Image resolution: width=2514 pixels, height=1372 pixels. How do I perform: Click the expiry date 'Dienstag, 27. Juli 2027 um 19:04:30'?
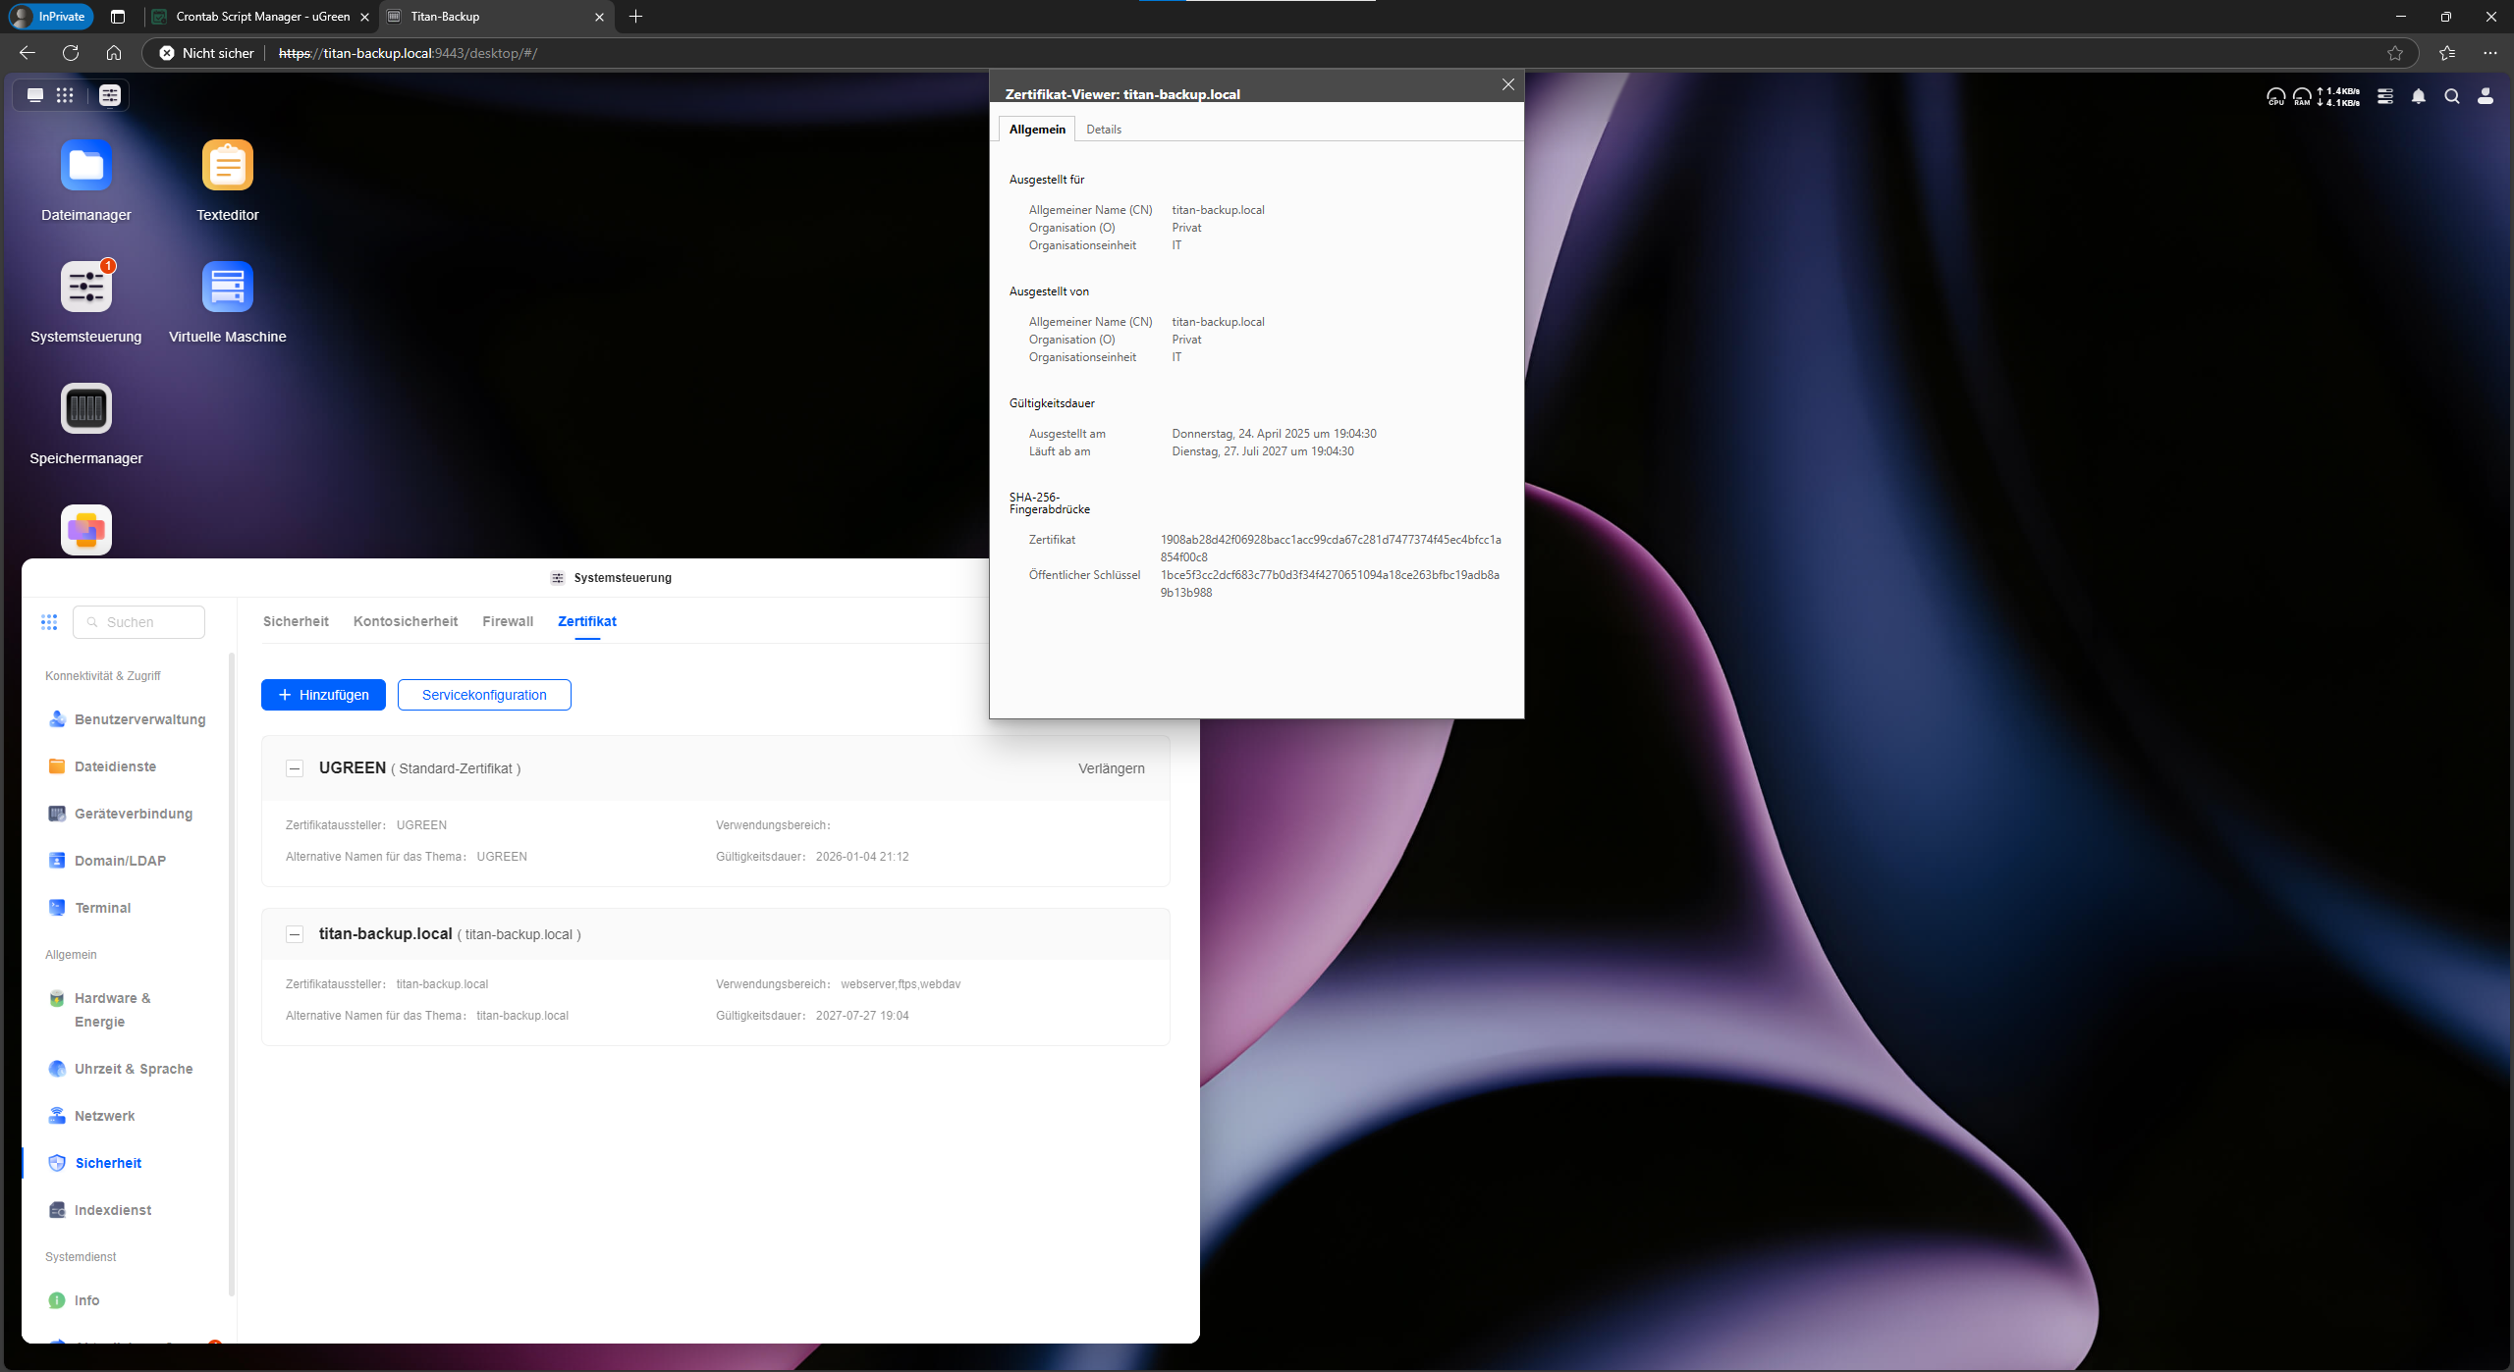pos(1263,451)
